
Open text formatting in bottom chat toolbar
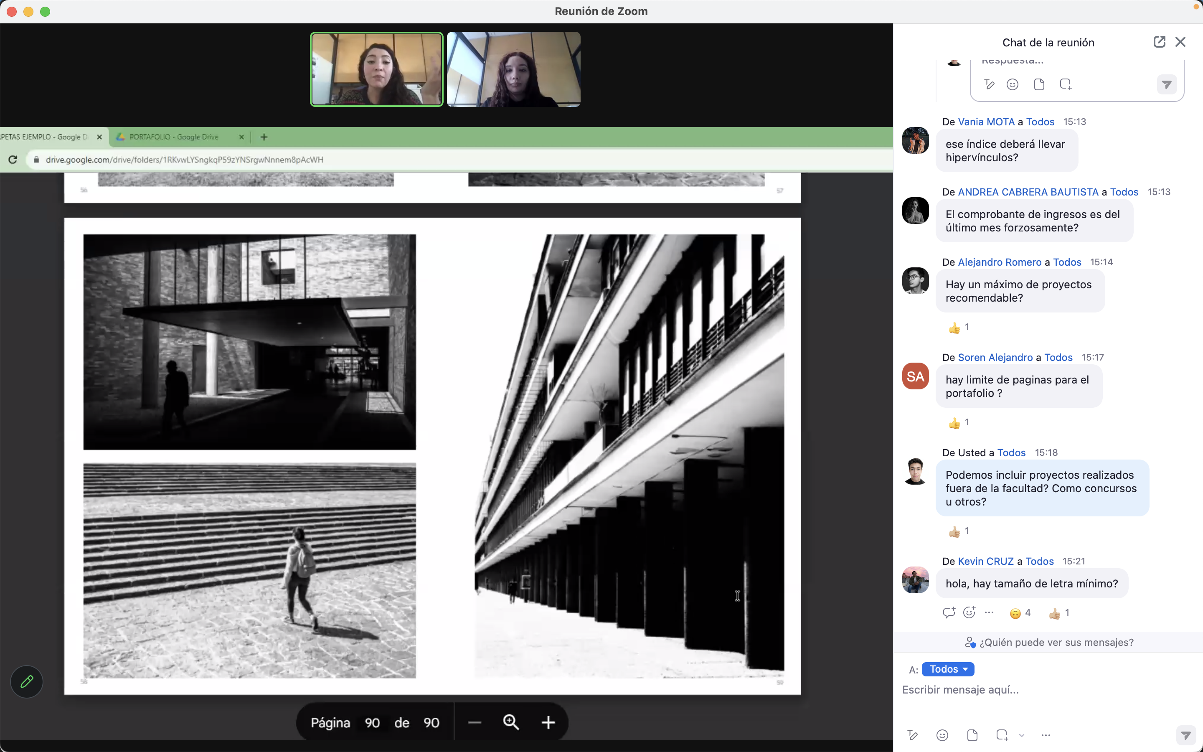coord(912,735)
